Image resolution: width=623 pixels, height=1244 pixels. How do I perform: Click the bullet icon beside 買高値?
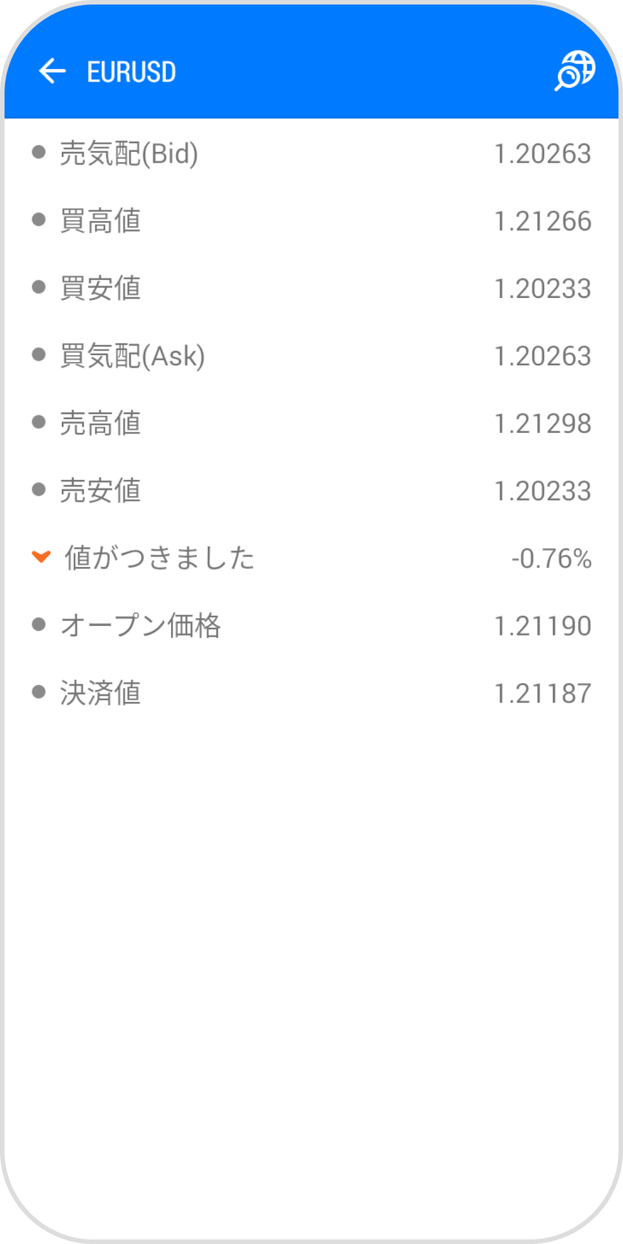40,219
